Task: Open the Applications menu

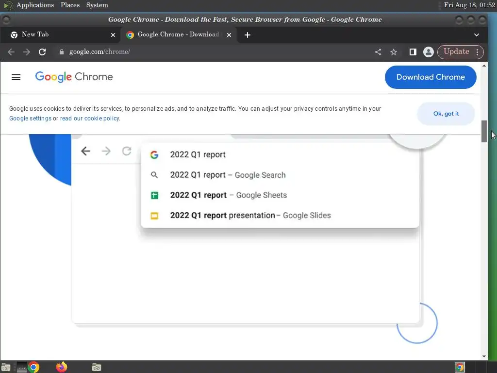Action: 35,5
